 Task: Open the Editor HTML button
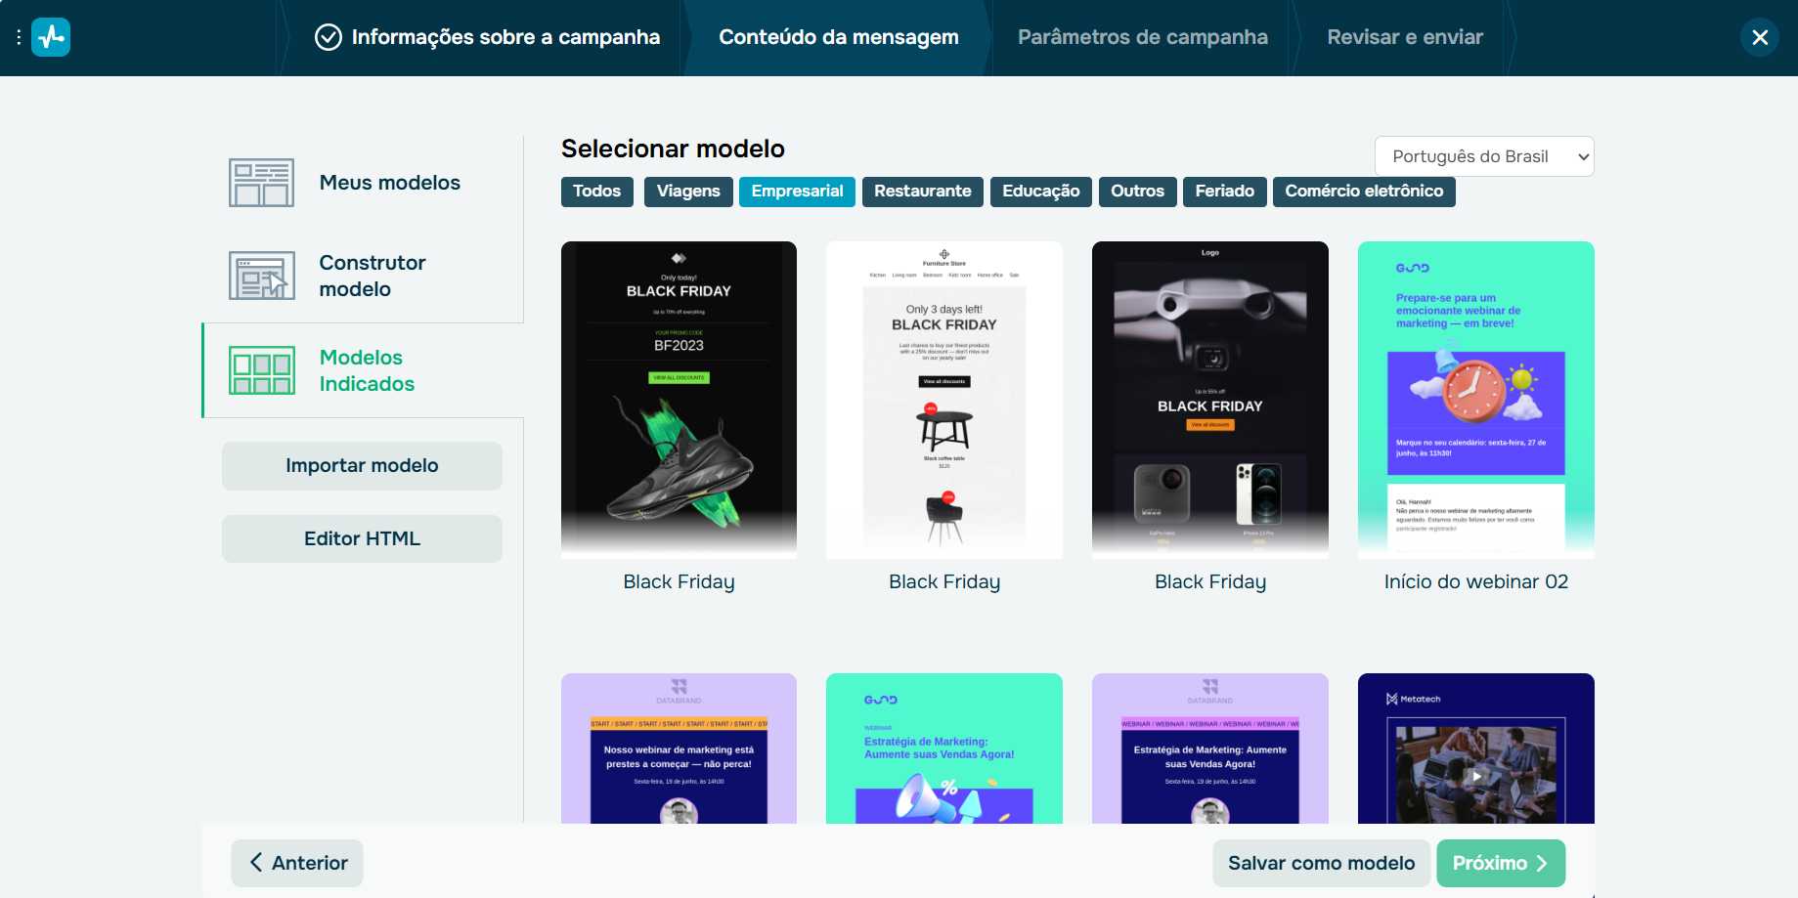362,538
